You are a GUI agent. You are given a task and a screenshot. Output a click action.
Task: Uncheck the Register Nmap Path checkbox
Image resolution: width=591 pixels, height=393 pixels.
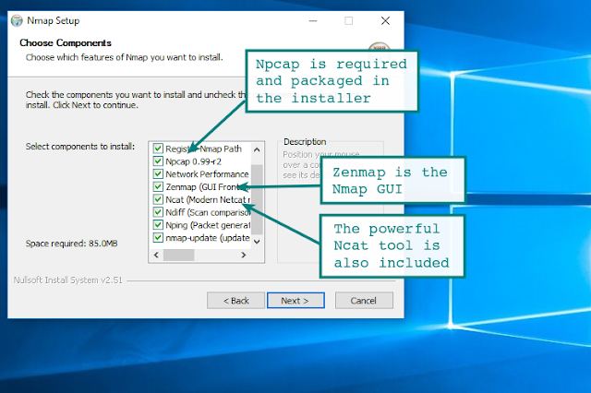click(158, 149)
